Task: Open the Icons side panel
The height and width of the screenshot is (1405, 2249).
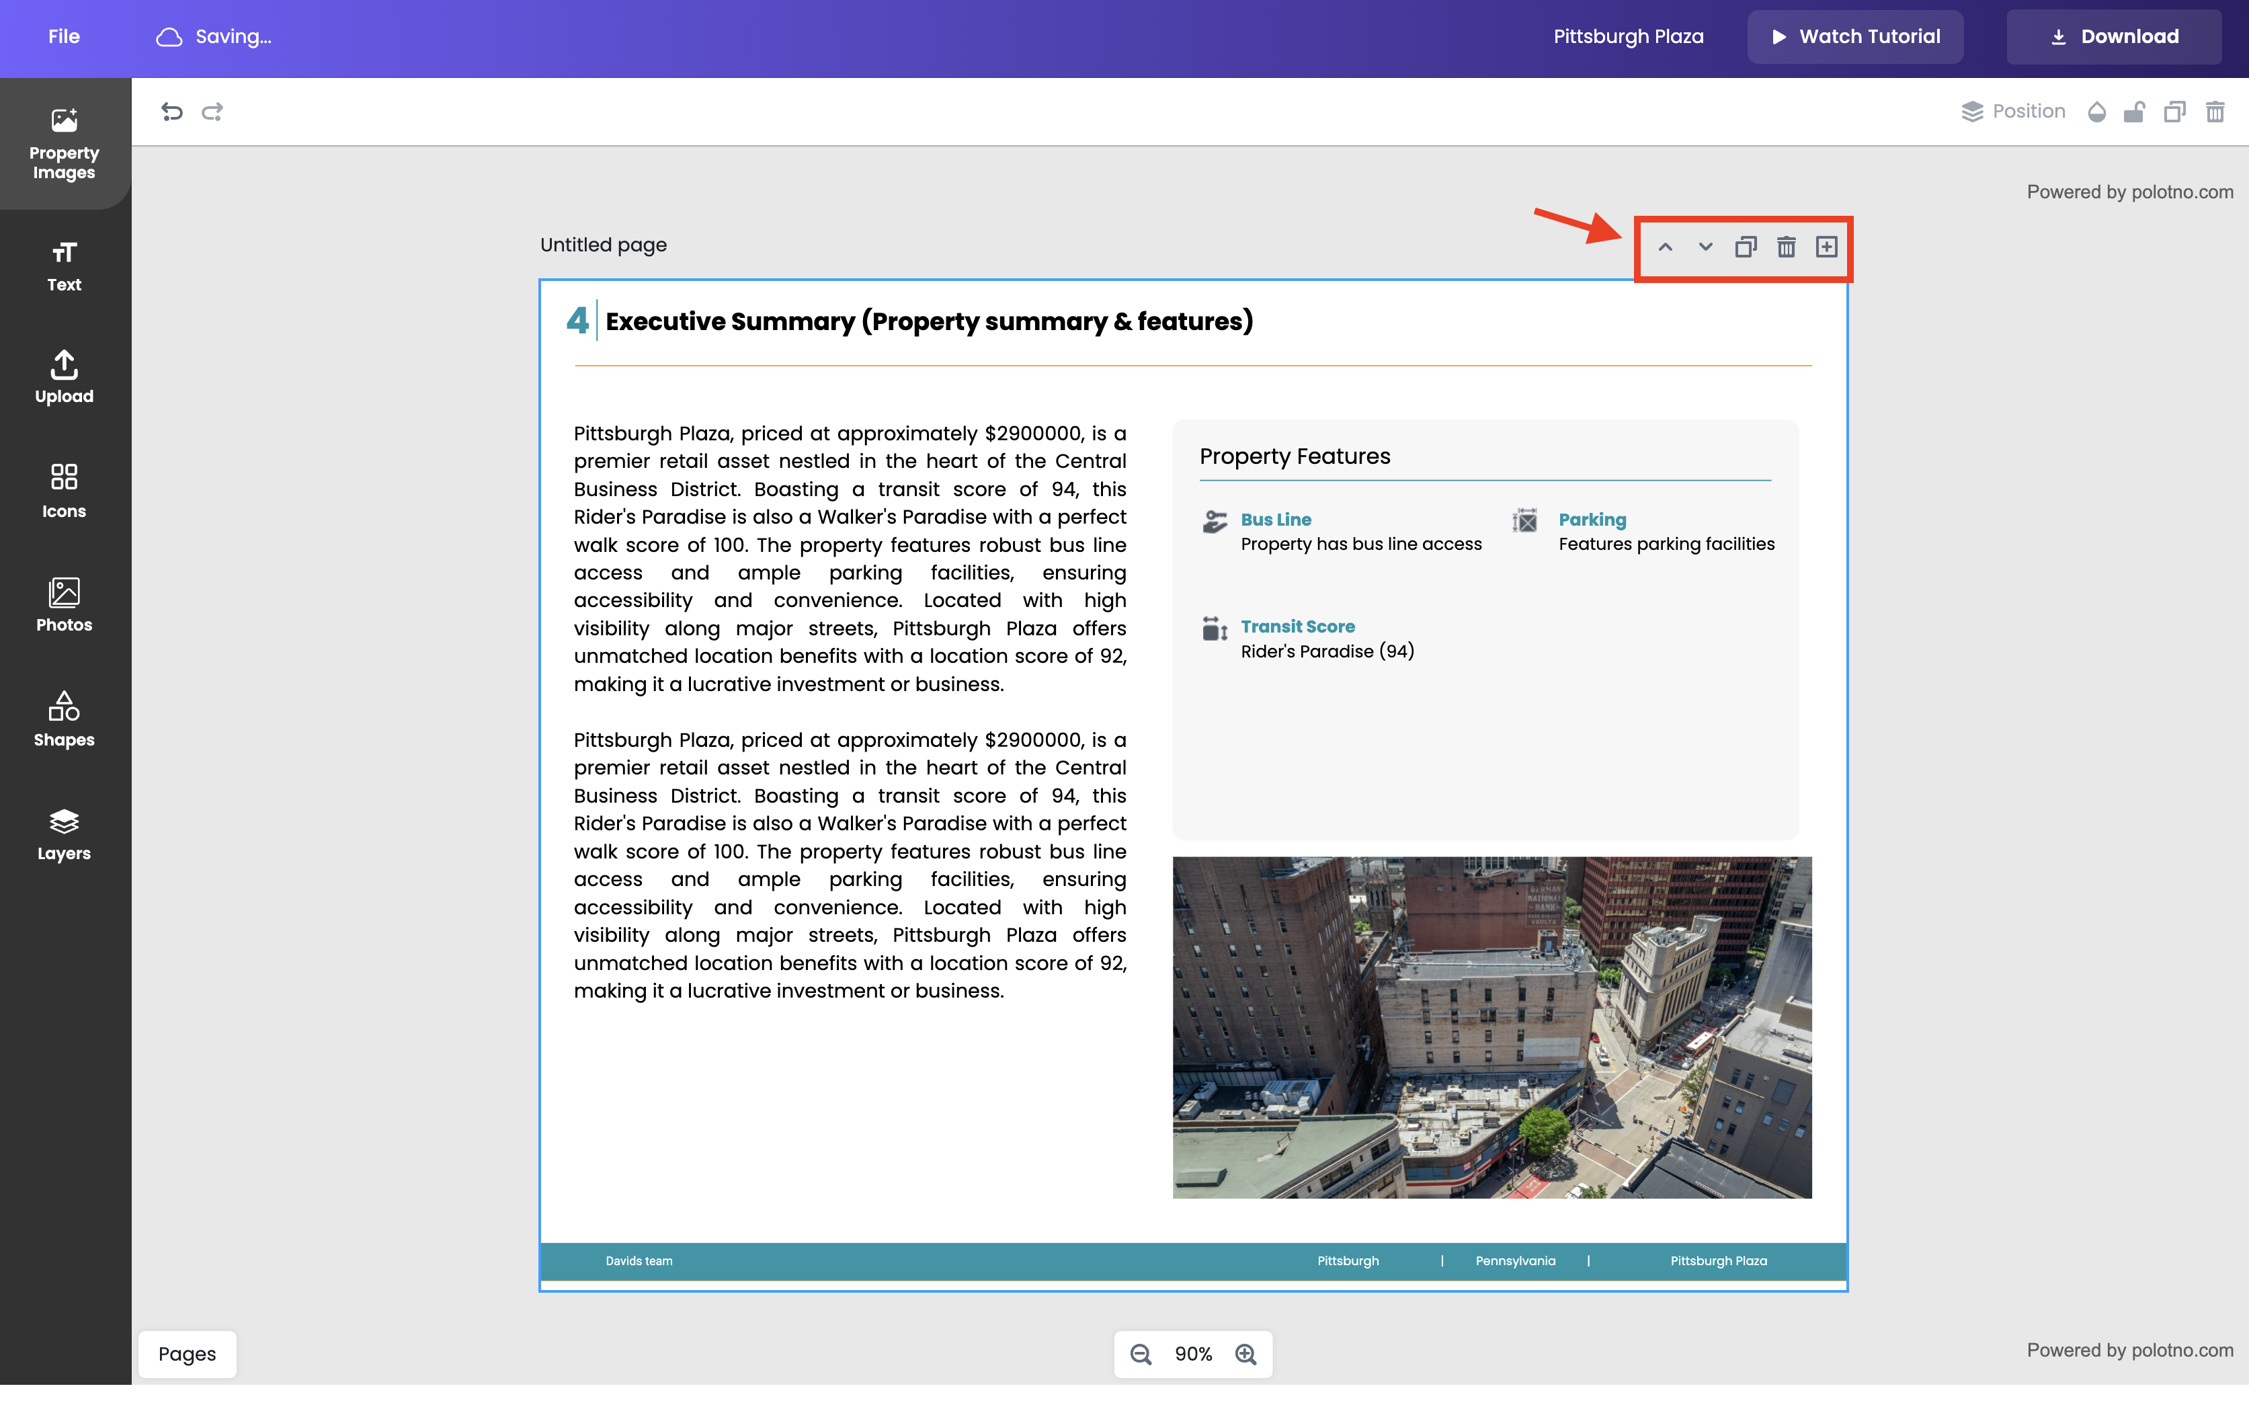Action: (x=64, y=491)
